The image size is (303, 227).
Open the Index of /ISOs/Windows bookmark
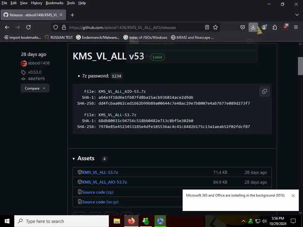click(145, 38)
